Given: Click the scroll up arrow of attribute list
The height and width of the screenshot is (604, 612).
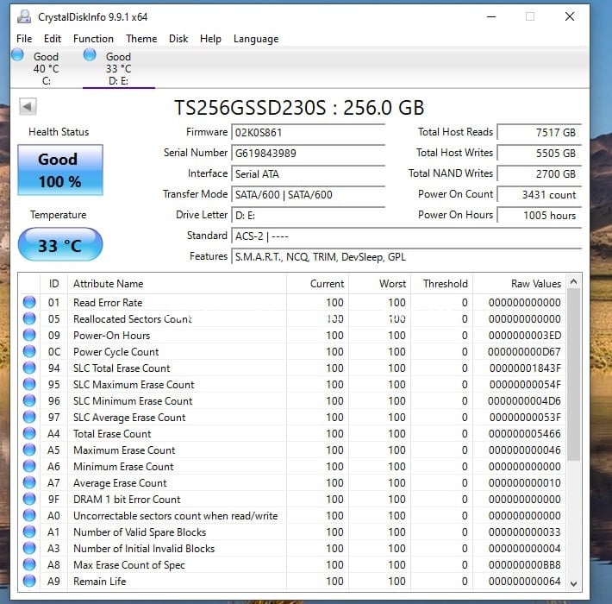Looking at the screenshot, I should 573,281.
